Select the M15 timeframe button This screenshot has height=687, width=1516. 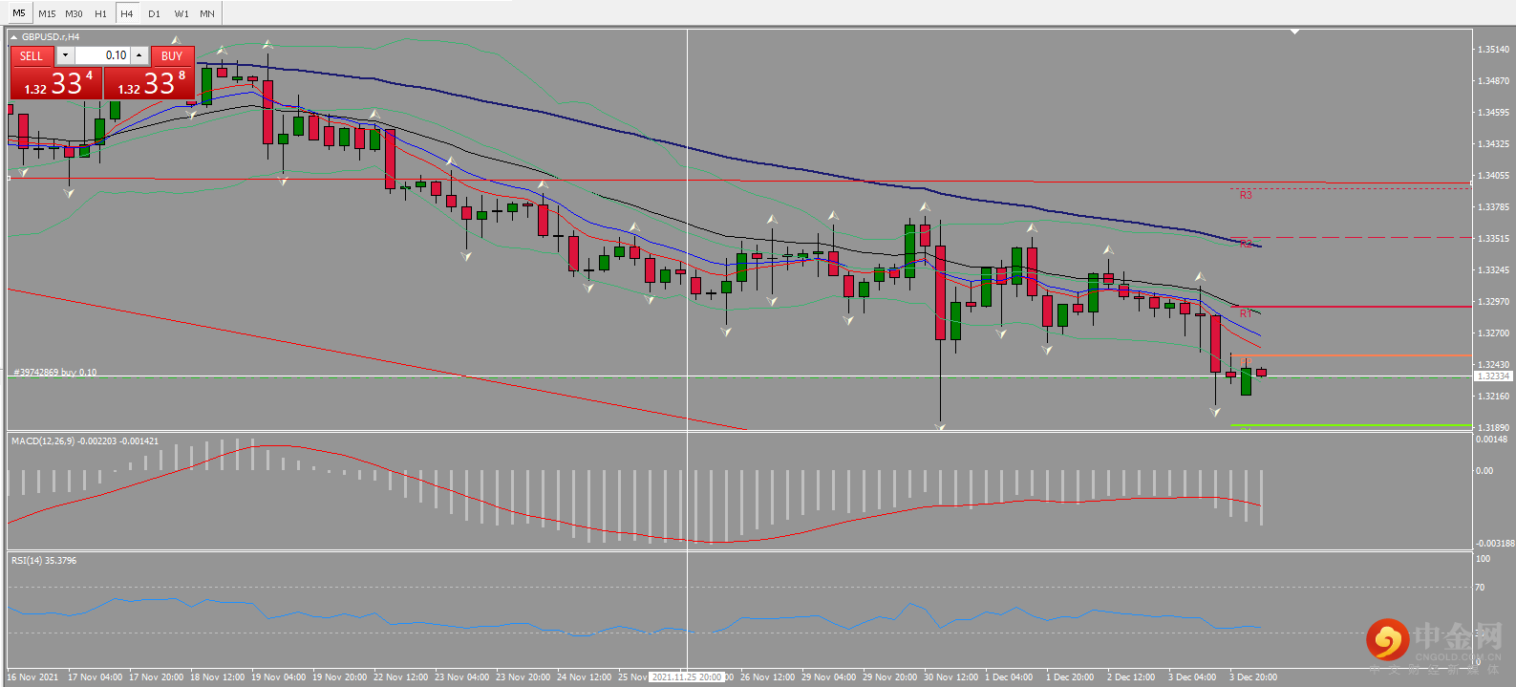coord(47,13)
